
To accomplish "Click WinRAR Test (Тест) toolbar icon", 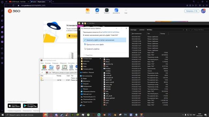I will coord(58,68).
